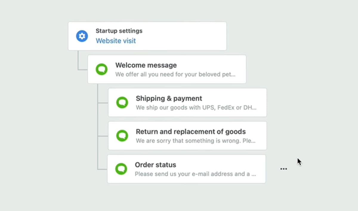358x211 pixels.
Task: Click 'Please send us your e-mail address' text
Action: coord(195,174)
